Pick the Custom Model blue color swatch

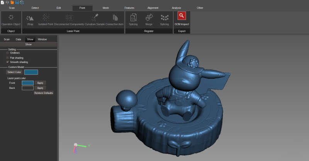point(31,72)
